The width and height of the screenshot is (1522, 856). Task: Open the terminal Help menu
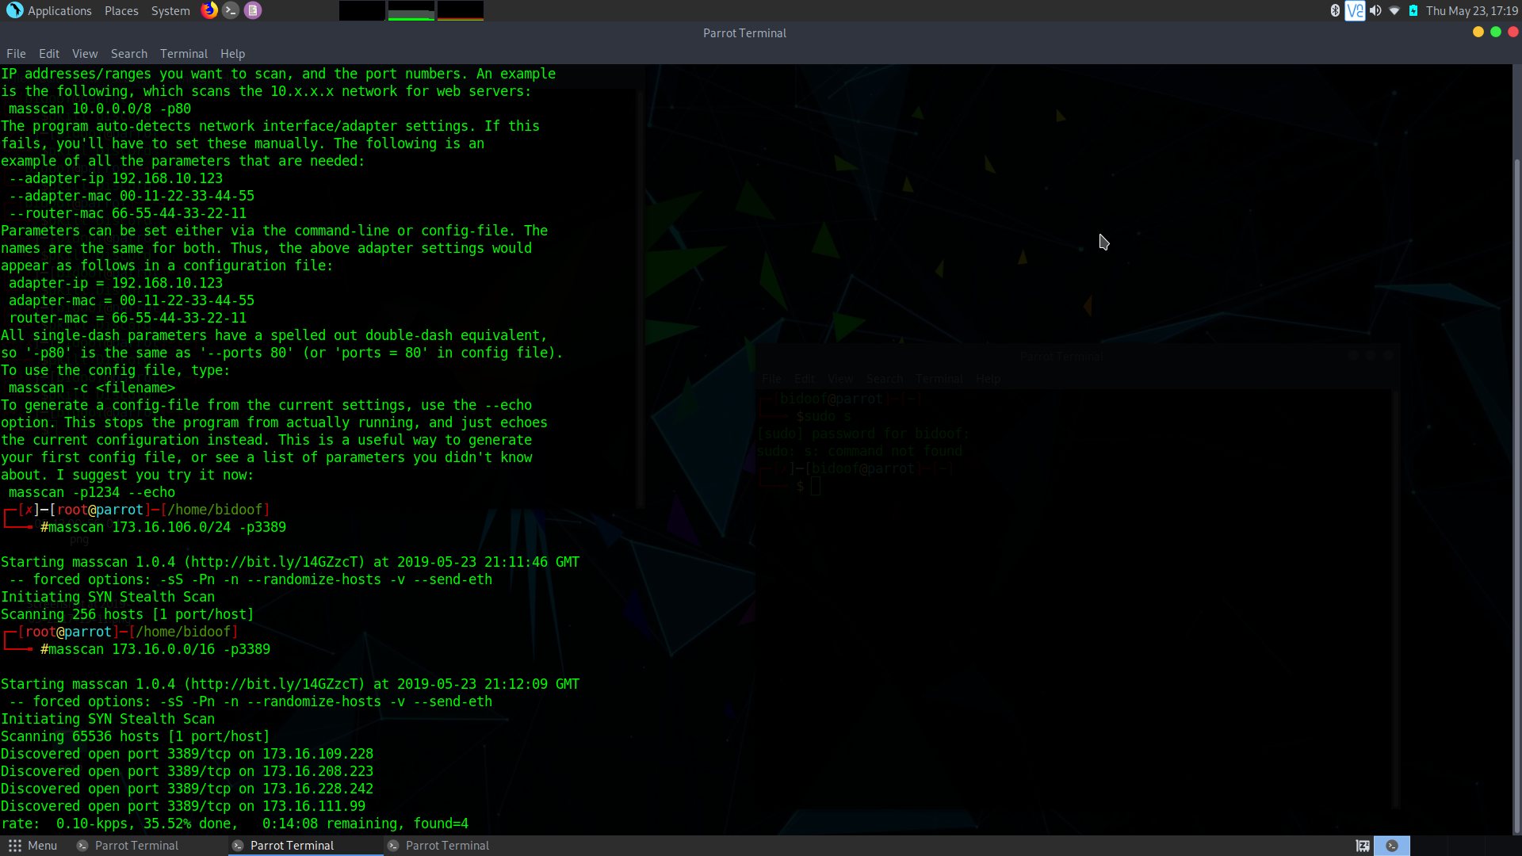(232, 54)
